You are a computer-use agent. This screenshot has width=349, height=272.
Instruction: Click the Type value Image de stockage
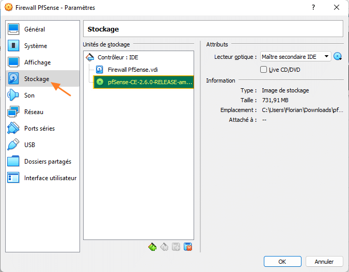[x=285, y=90]
